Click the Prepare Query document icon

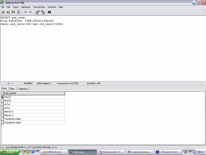point(19,12)
